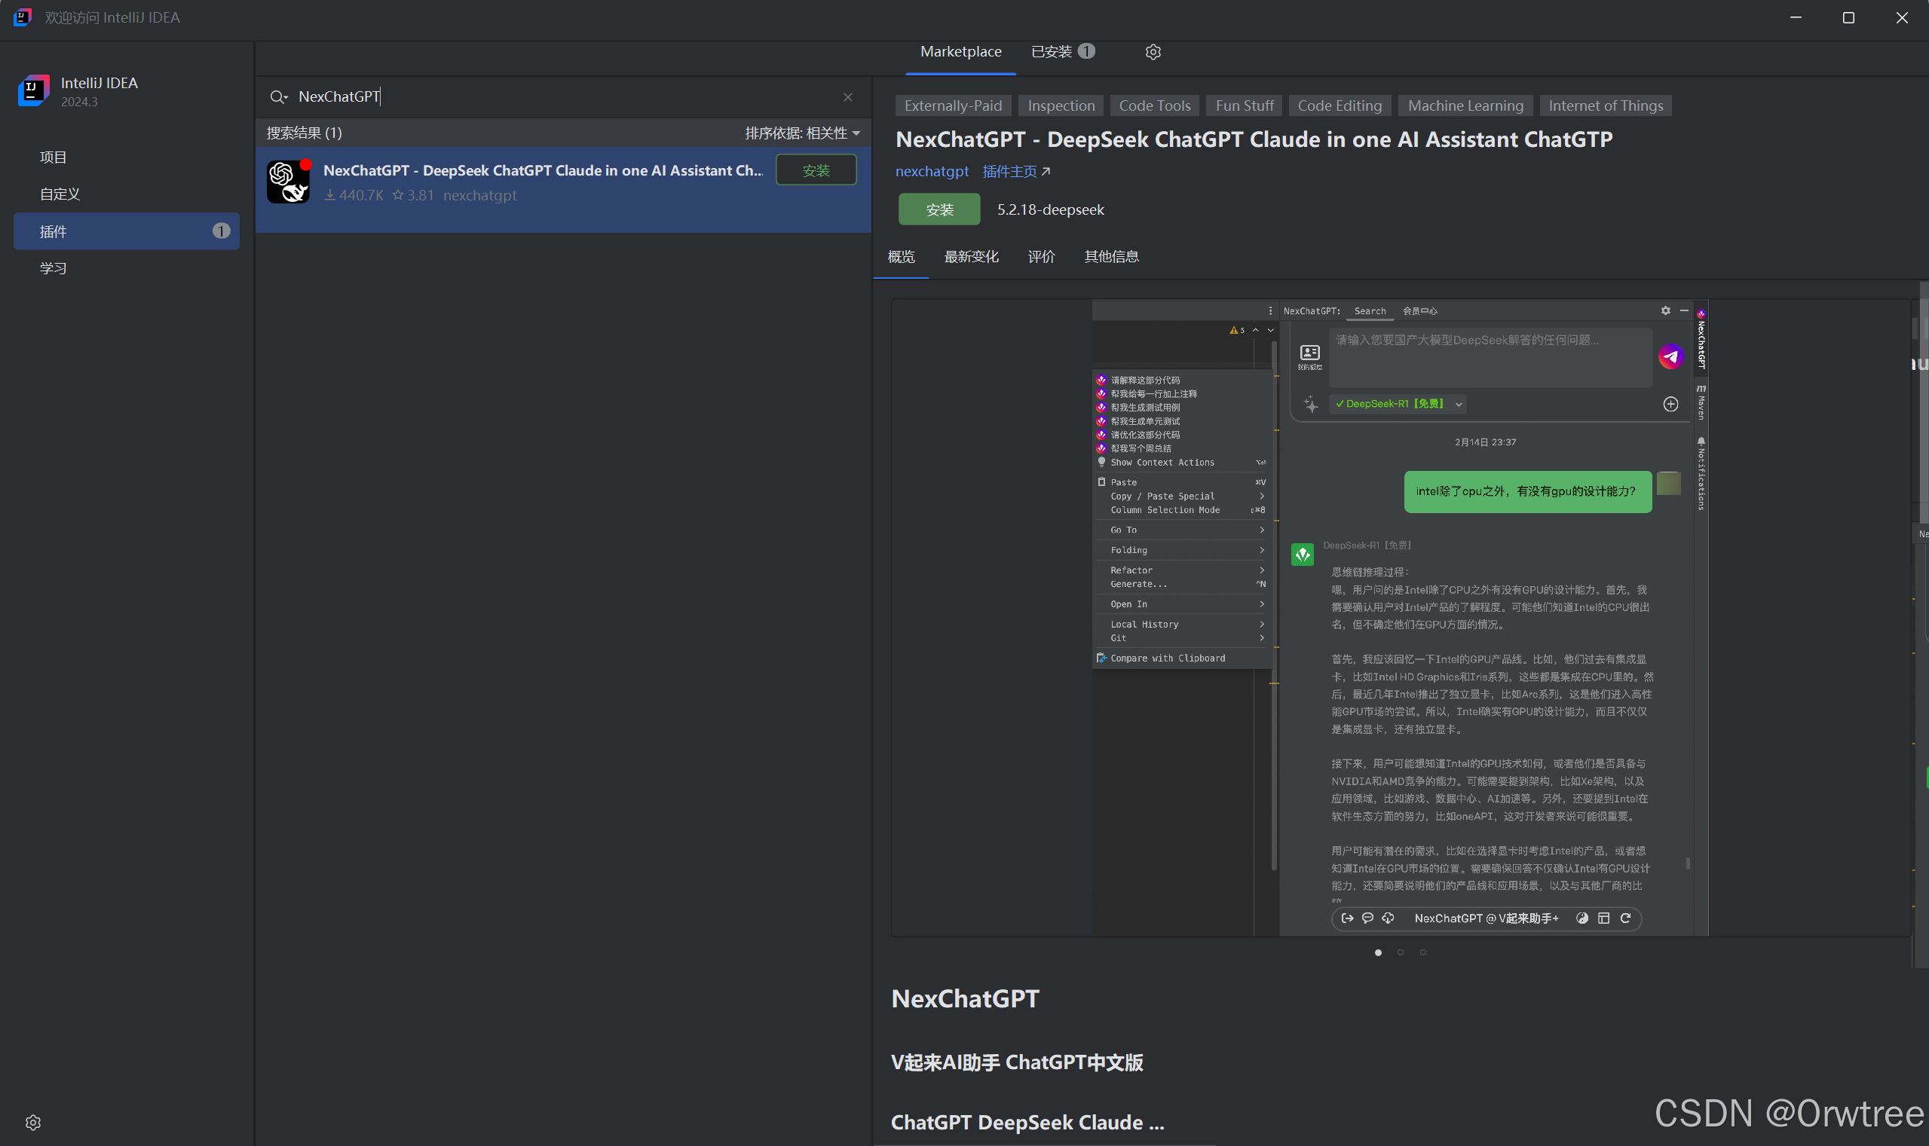Switch to the 最新变化 tab
This screenshot has width=1929, height=1146.
click(x=971, y=256)
